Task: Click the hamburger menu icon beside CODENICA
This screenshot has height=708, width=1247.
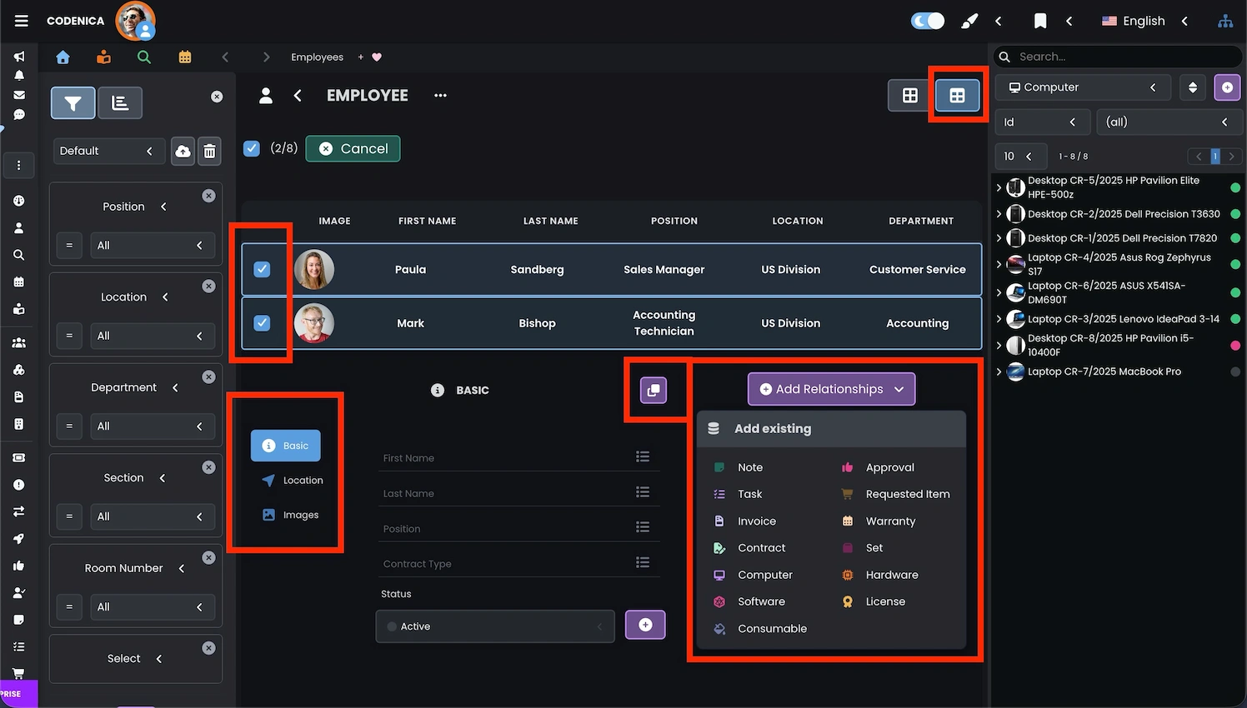Action: point(21,20)
